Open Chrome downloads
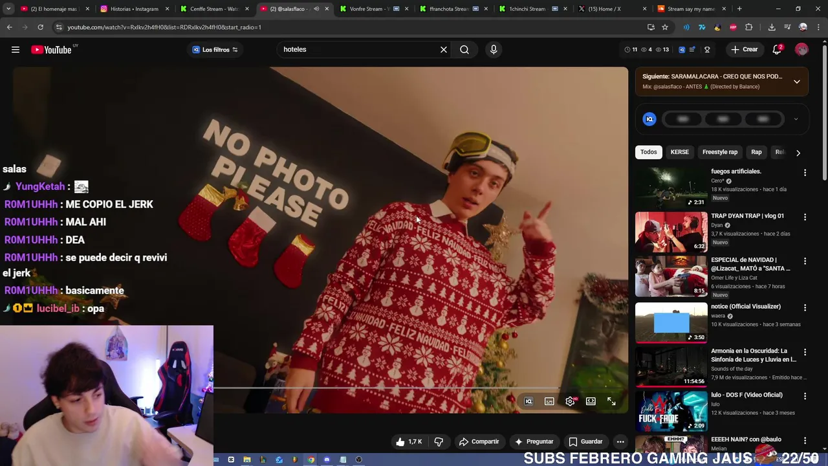This screenshot has width=828, height=466. click(x=772, y=27)
